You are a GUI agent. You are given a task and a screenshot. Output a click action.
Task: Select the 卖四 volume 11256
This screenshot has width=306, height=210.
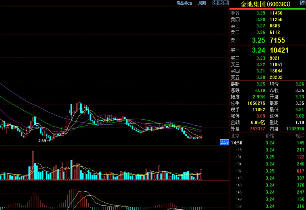click(276, 20)
